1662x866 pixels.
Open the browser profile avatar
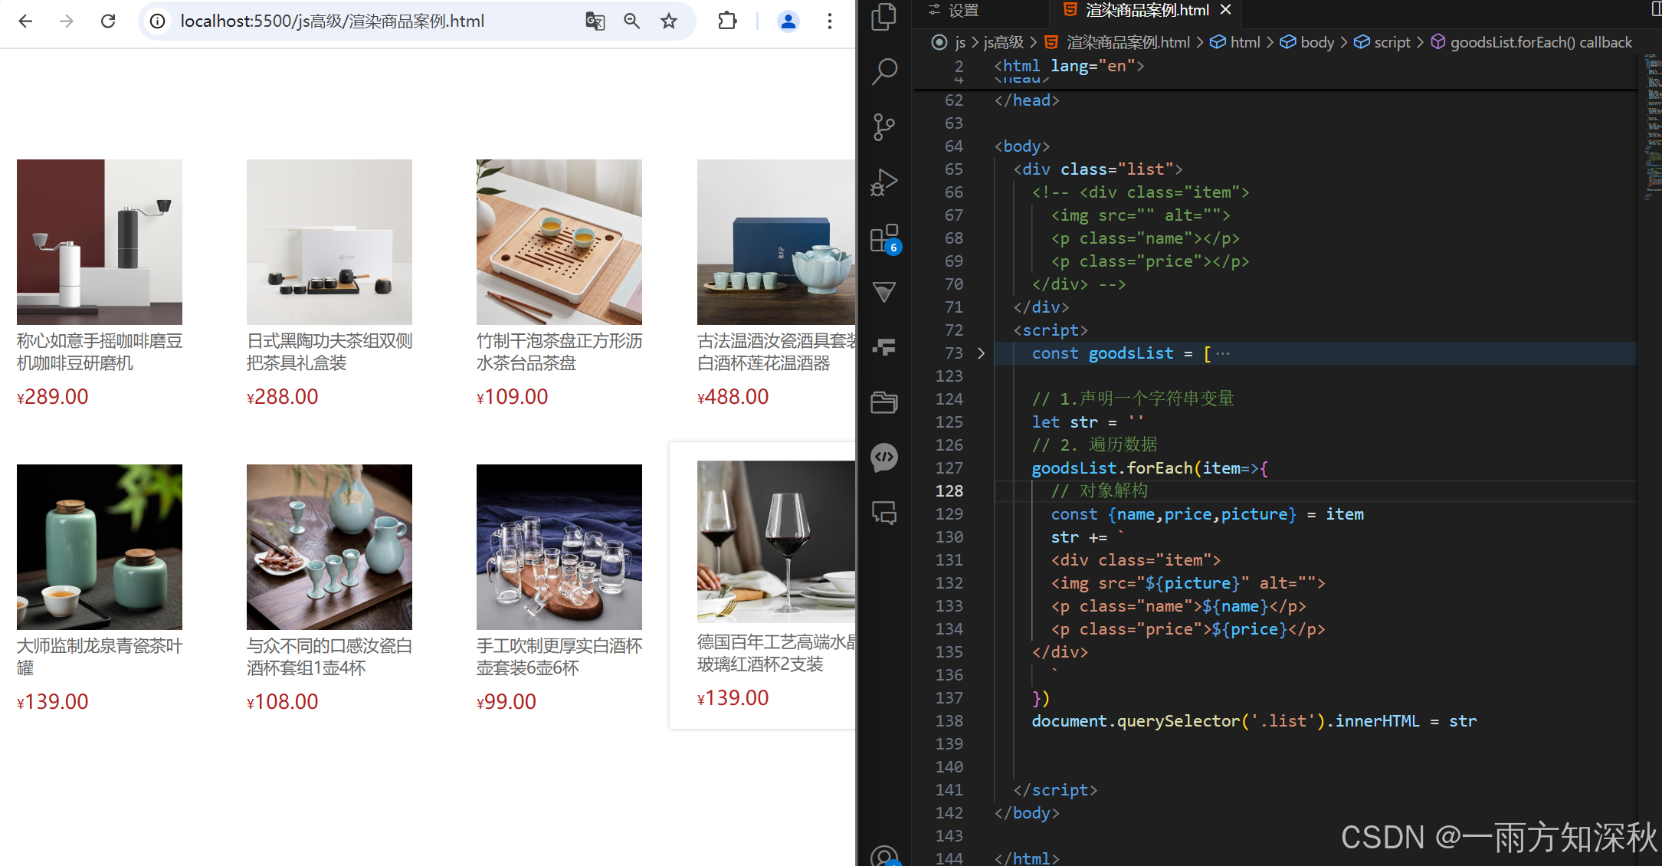tap(788, 21)
